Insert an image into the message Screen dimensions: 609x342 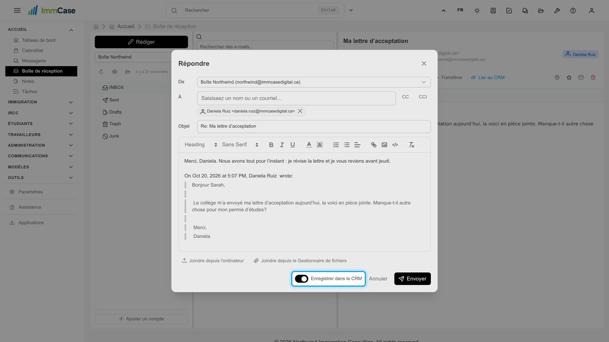384,145
